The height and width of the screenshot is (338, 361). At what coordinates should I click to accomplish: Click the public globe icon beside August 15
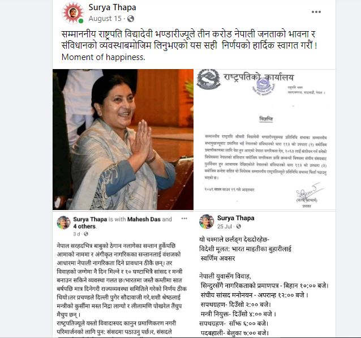[x=131, y=19]
